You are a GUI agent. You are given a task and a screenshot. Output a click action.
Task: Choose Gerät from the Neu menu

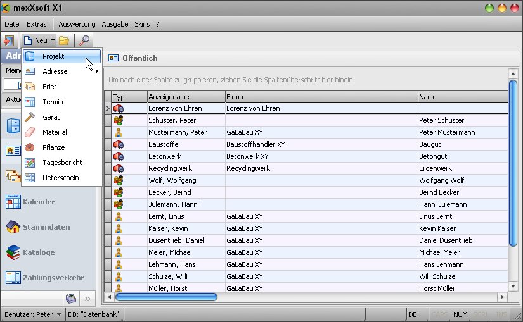(61, 117)
